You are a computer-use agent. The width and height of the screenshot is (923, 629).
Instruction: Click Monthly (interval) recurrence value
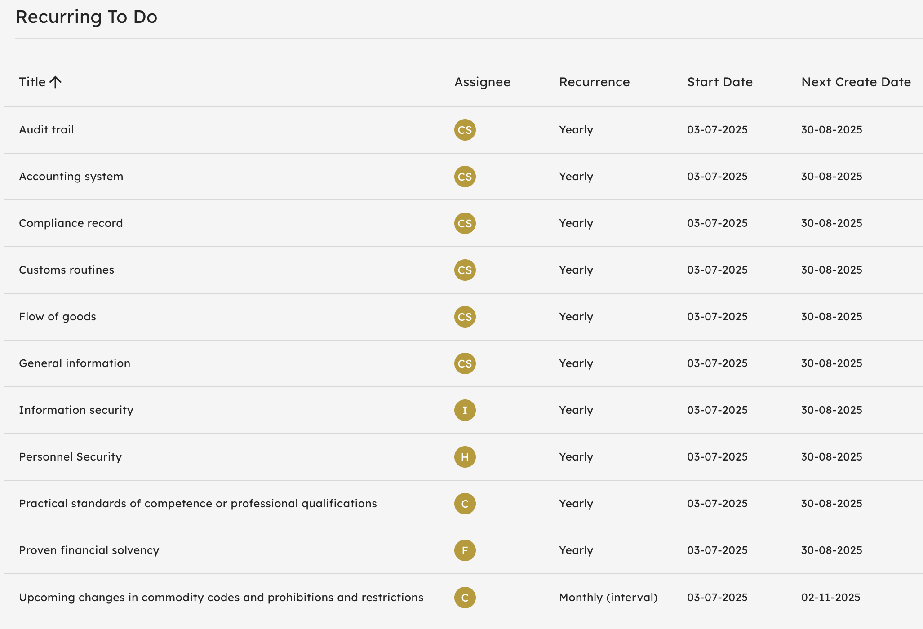click(608, 598)
